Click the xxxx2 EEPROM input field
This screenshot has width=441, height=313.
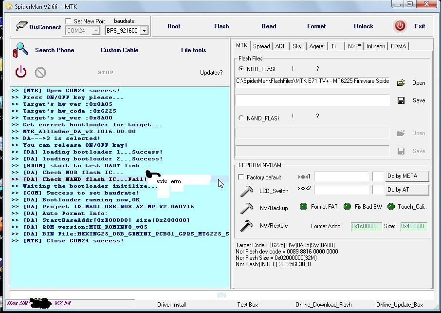[341, 190]
